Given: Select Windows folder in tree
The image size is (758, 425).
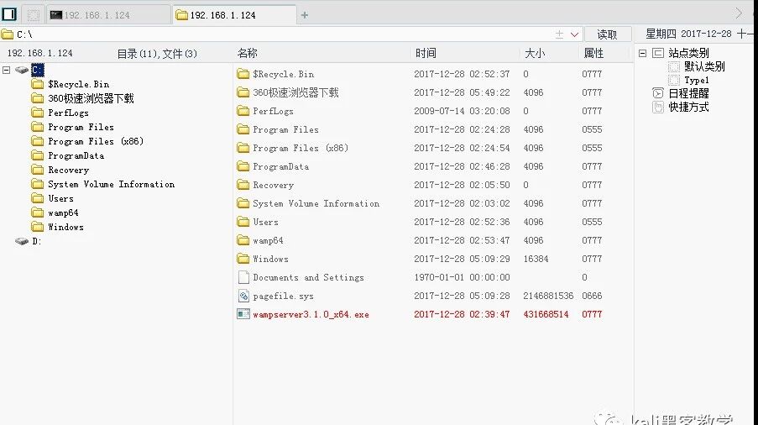Looking at the screenshot, I should 65,227.
